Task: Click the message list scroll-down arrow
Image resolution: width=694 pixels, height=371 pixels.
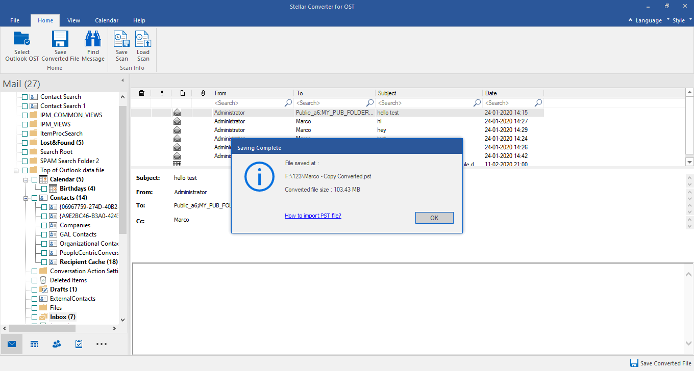Action: click(690, 162)
